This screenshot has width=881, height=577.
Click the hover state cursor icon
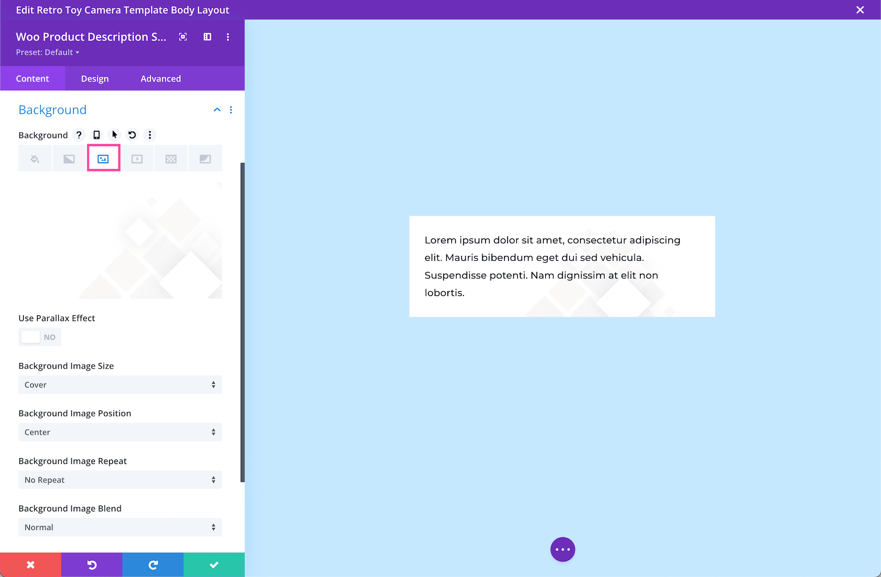point(114,135)
